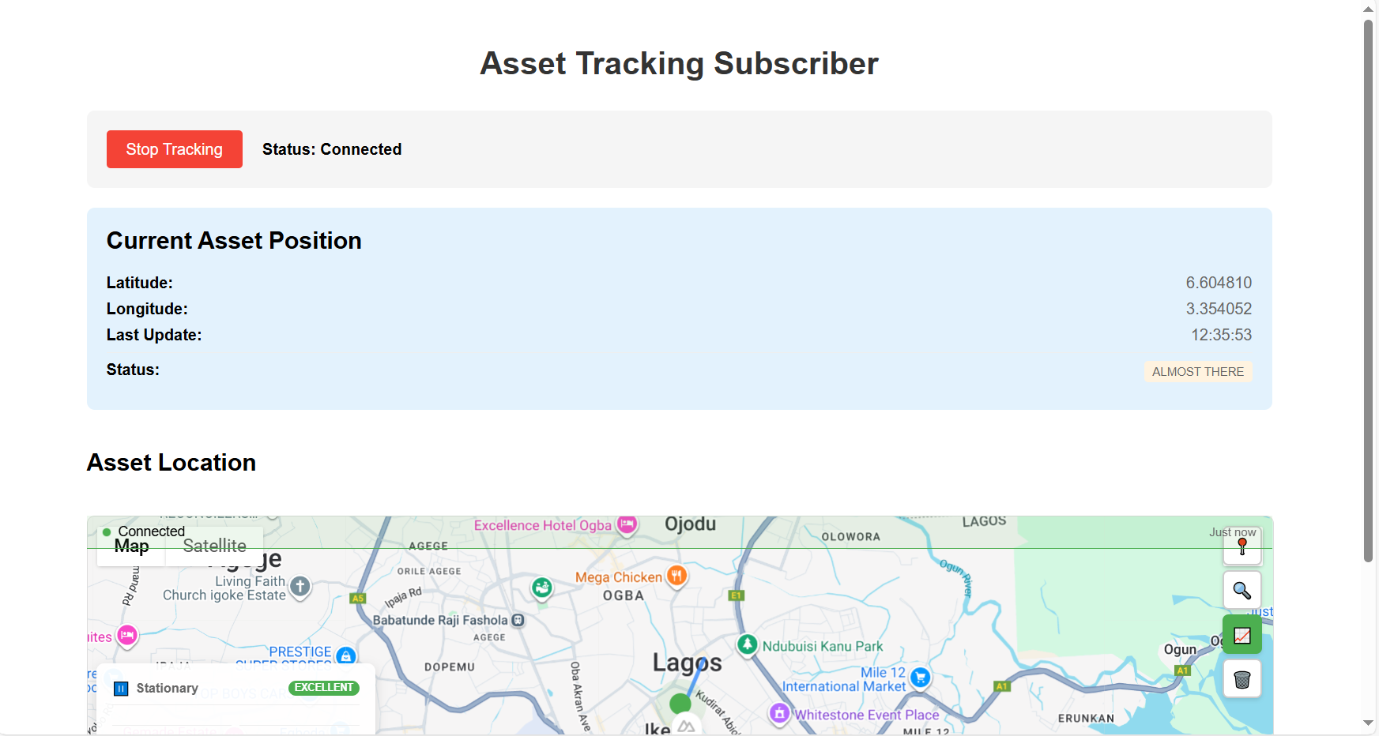Screen dimensions: 1379x736
Task: Select the map pin marker tool
Action: coord(1242,546)
